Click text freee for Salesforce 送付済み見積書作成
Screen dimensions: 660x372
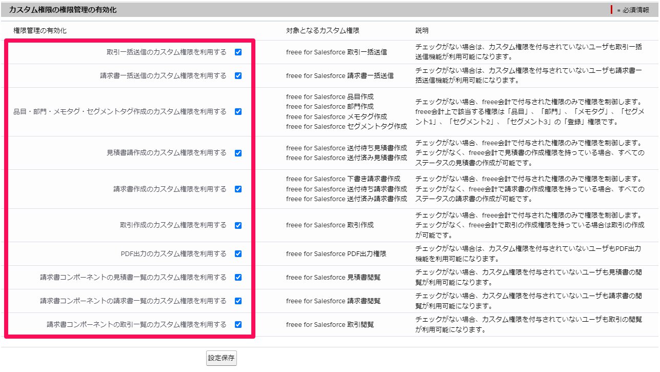click(347, 158)
